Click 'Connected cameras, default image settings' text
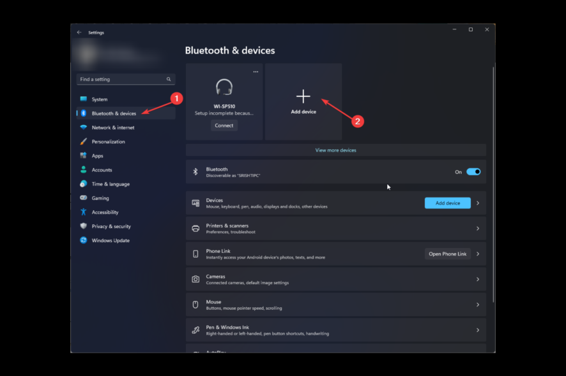 (x=247, y=283)
